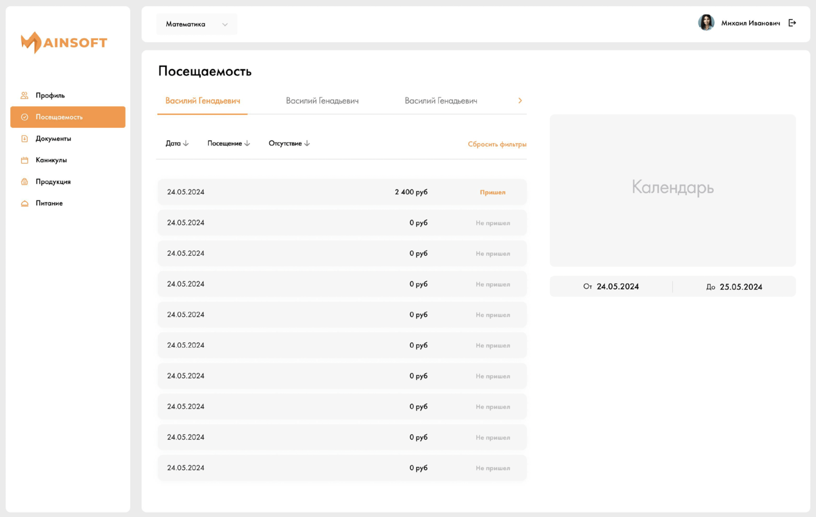The image size is (816, 517).
Task: Sort by Посещение column arrow
Action: [247, 144]
